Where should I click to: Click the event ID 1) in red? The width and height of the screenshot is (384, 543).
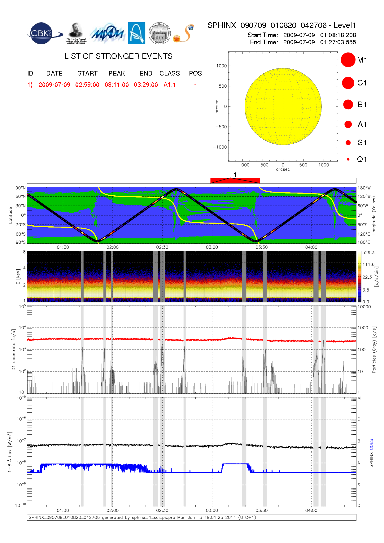[x=30, y=85]
